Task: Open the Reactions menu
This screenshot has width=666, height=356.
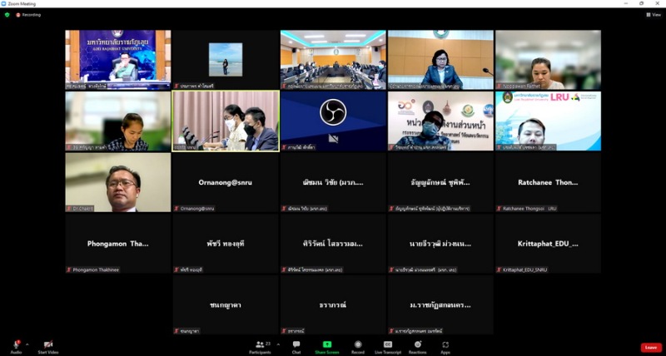Action: coord(417,345)
